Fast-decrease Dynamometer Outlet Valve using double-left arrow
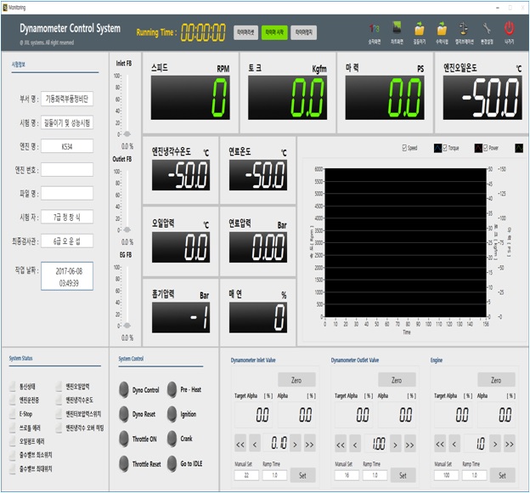This screenshot has height=493, width=530. [341, 443]
